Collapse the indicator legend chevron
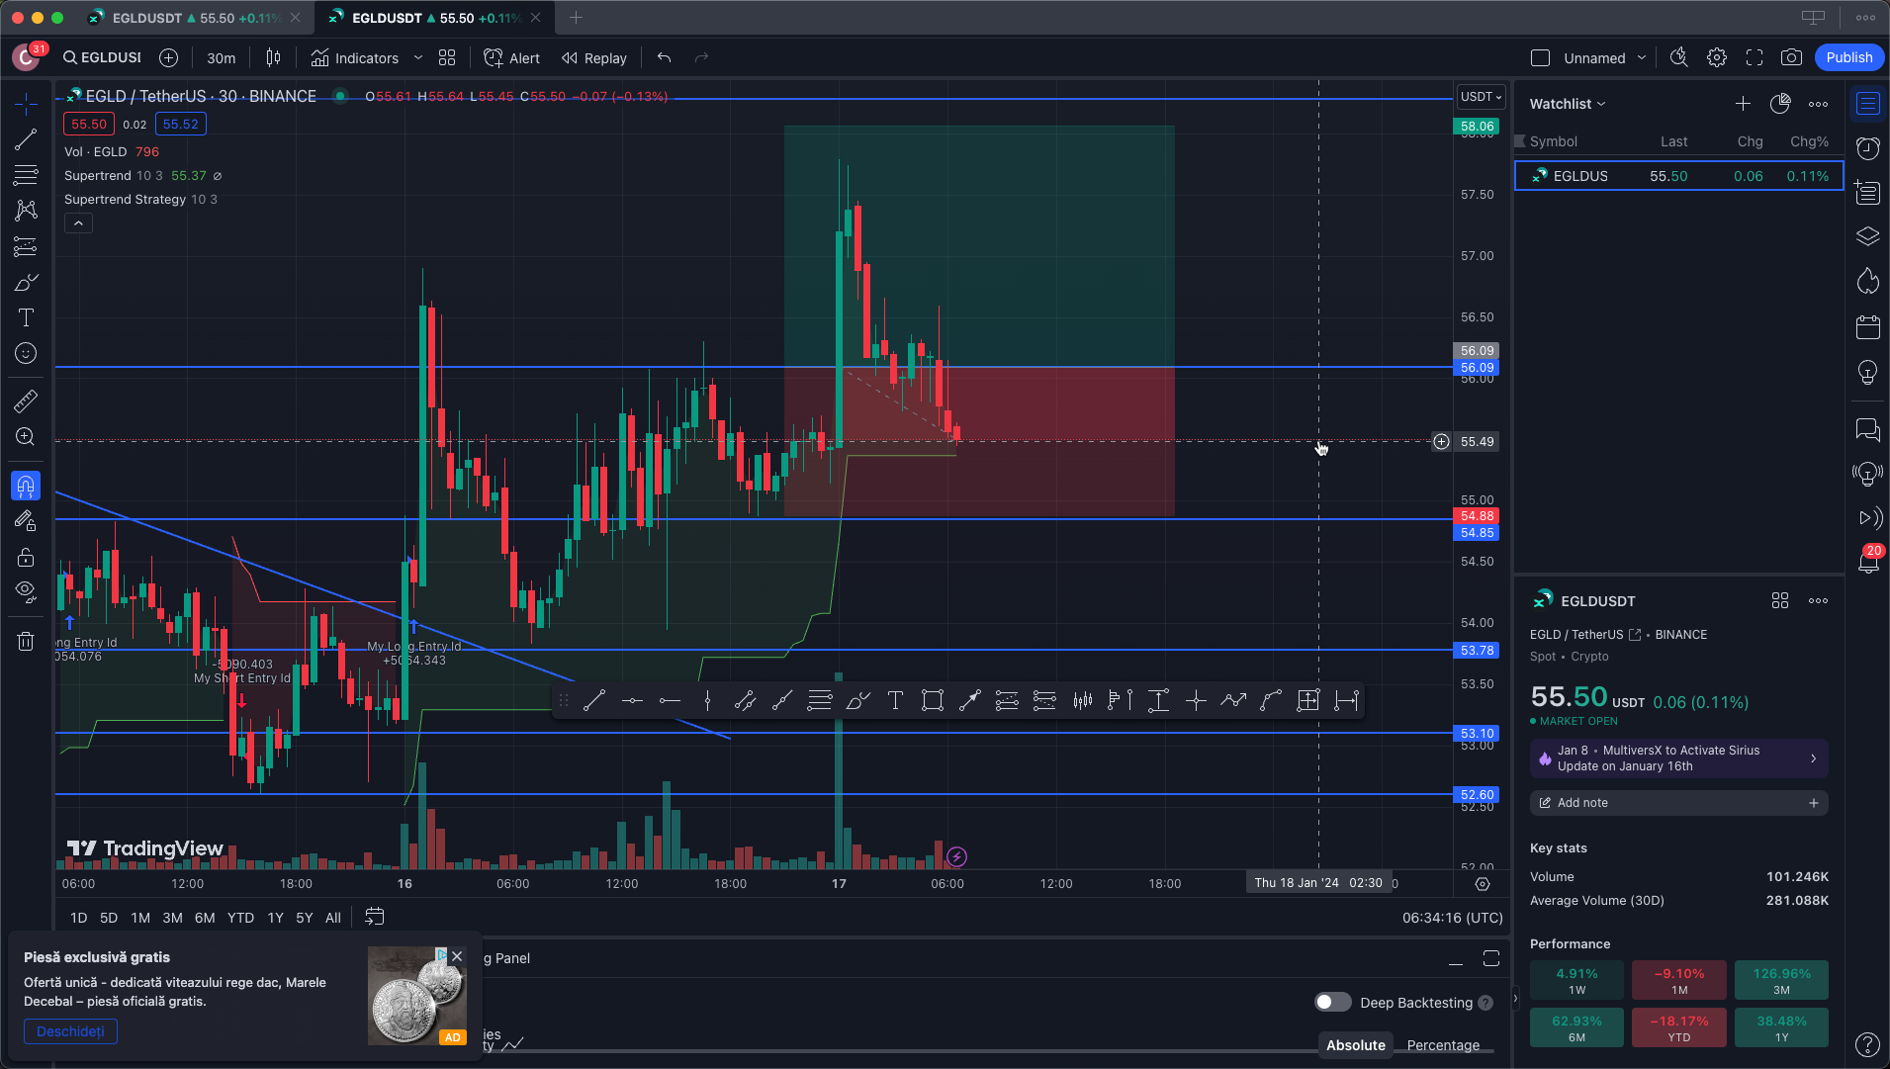This screenshot has height=1069, width=1890. 78,223
